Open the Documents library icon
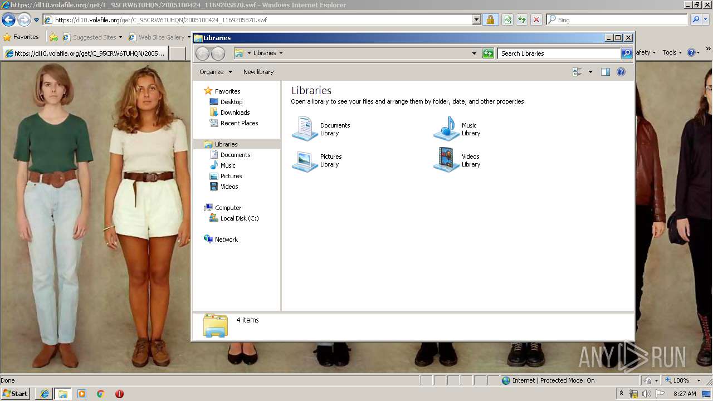 click(305, 129)
